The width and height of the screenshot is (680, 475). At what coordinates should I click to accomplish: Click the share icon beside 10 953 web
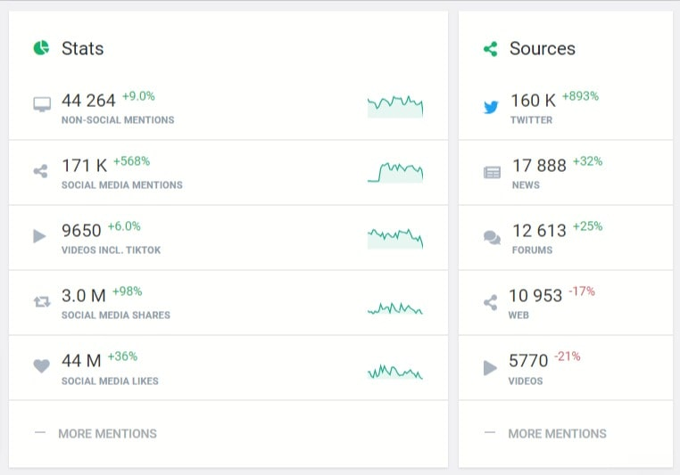(490, 302)
